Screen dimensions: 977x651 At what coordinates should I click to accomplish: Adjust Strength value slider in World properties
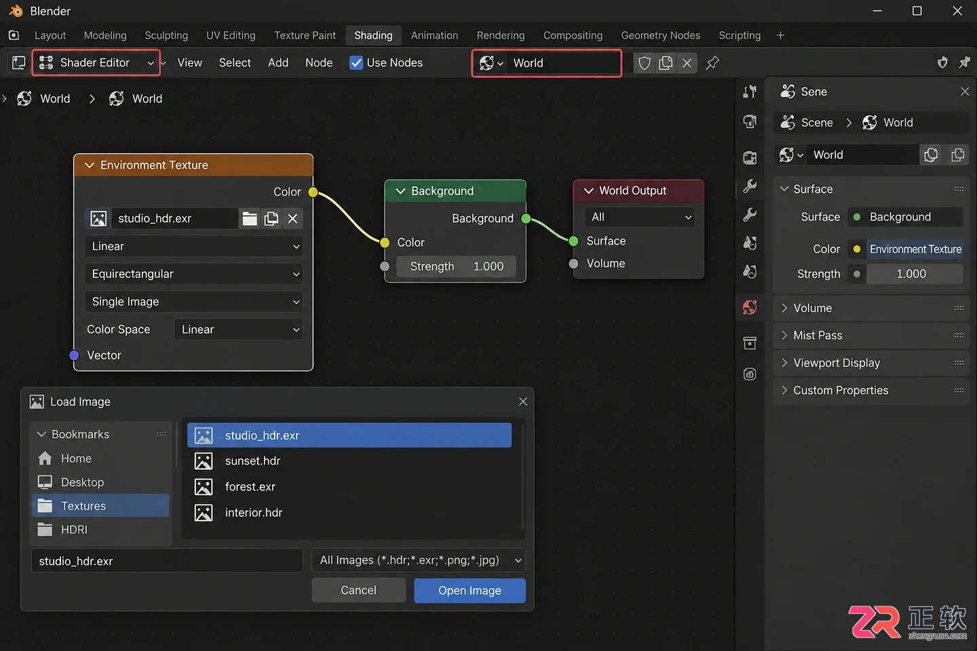(x=915, y=274)
